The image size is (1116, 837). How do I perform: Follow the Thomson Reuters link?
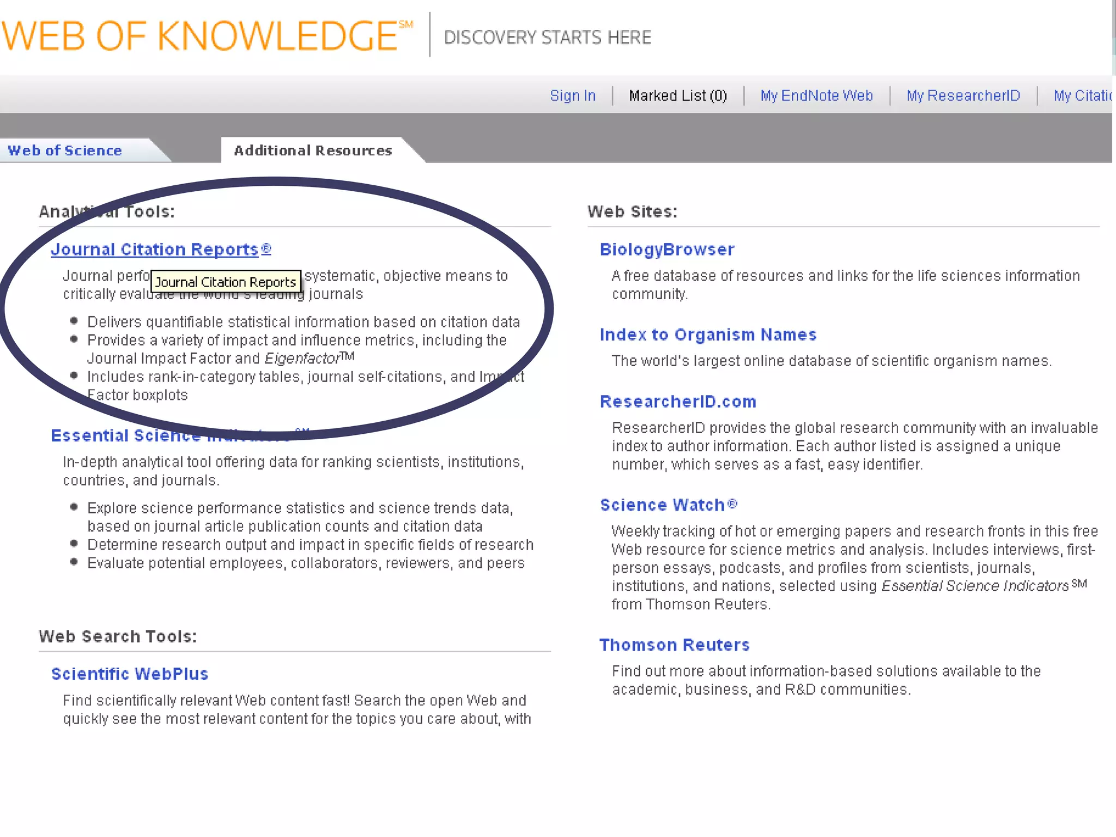(675, 645)
